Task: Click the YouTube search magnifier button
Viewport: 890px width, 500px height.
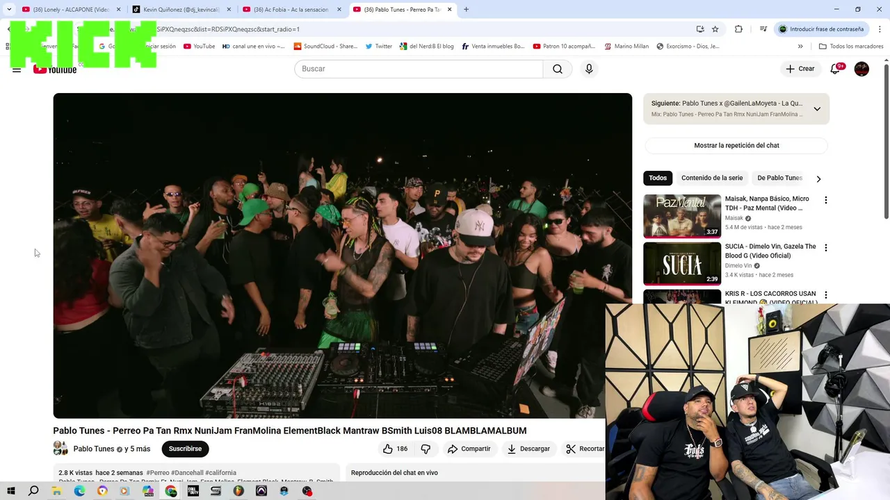Action: tap(558, 69)
